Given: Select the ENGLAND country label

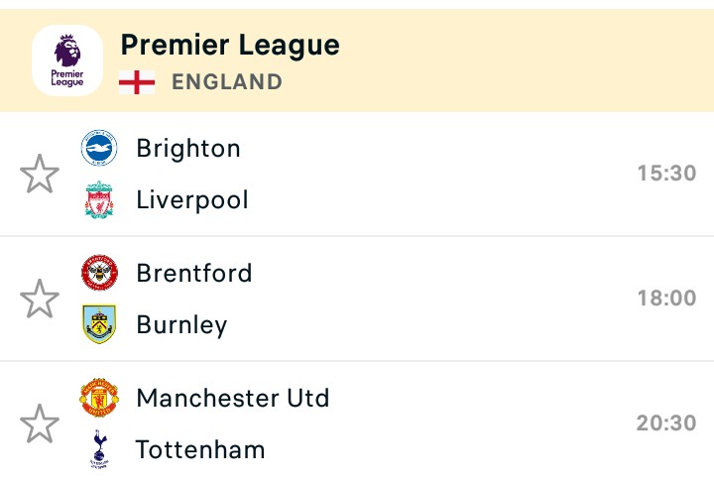Looking at the screenshot, I should pyautogui.click(x=227, y=82).
